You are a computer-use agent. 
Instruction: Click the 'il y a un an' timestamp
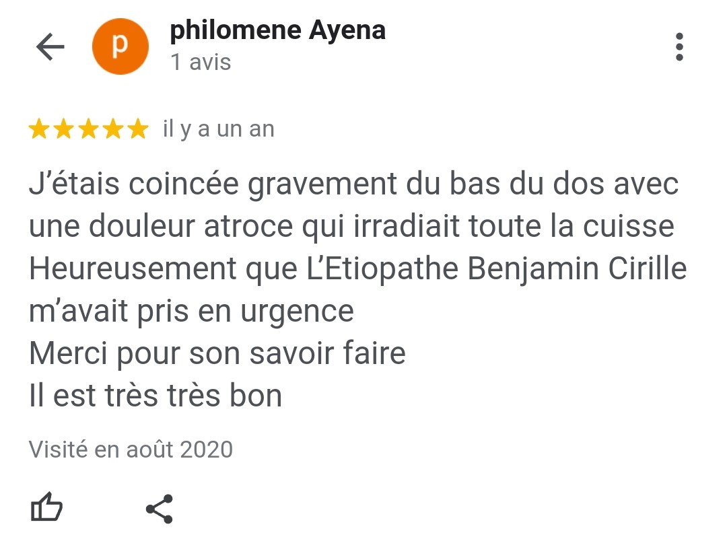pos(219,129)
